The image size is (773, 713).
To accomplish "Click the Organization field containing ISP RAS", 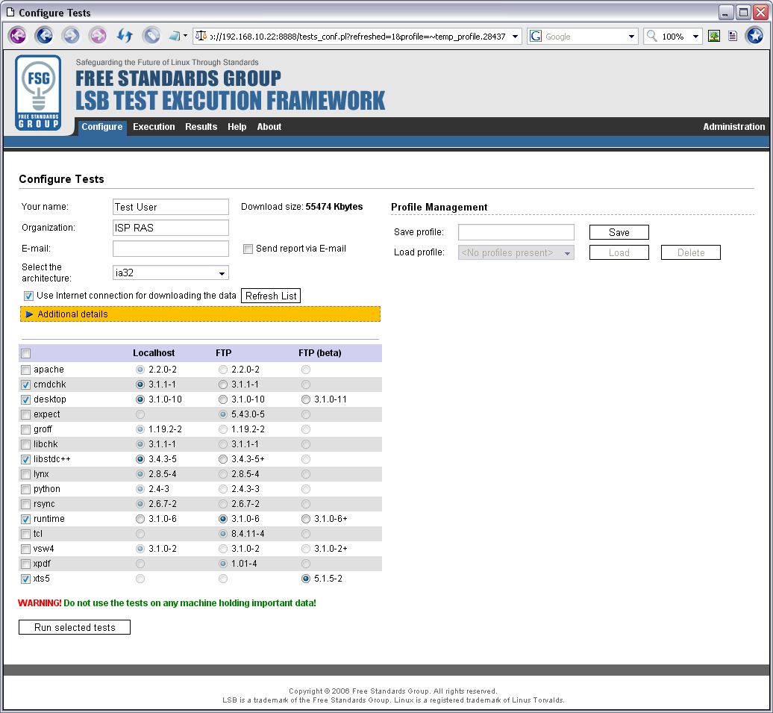I will (171, 228).
